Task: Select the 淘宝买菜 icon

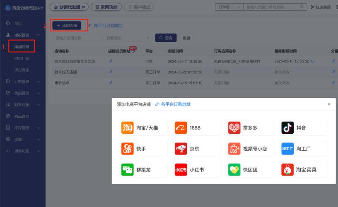Action: pos(287,170)
